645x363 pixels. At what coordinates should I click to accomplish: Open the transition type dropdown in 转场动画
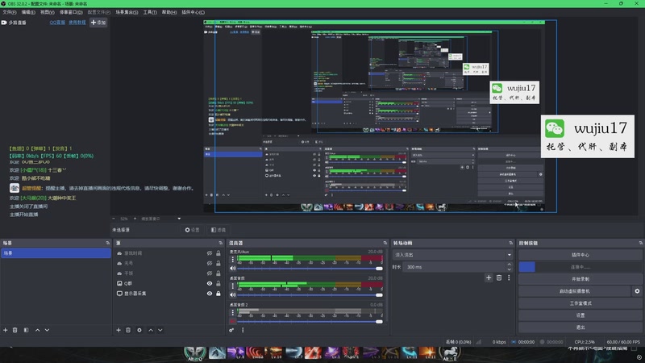452,255
